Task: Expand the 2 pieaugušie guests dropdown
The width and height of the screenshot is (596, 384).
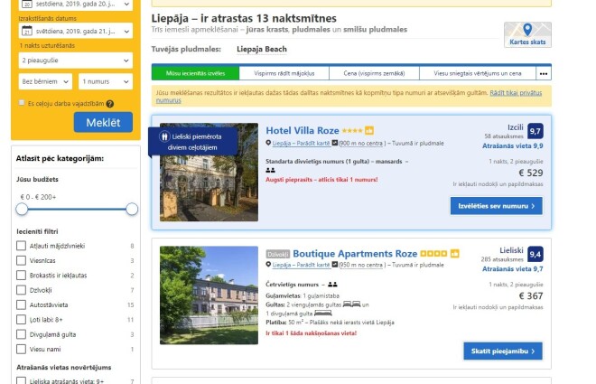Action: tap(76, 61)
